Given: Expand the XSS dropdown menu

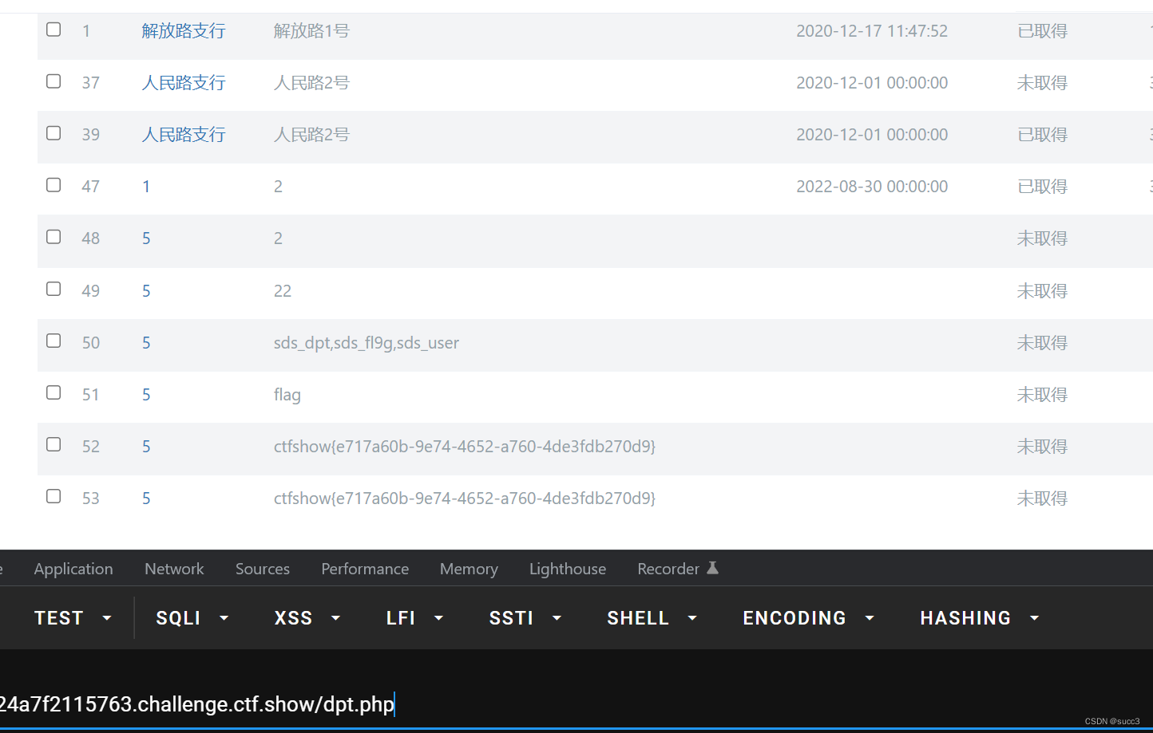Looking at the screenshot, I should [307, 618].
